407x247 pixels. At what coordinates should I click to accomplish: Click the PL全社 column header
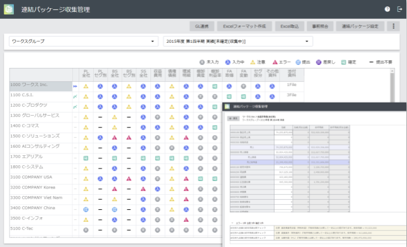86,74
